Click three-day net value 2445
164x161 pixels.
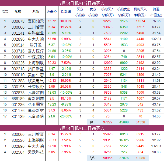click(x=140, y=146)
